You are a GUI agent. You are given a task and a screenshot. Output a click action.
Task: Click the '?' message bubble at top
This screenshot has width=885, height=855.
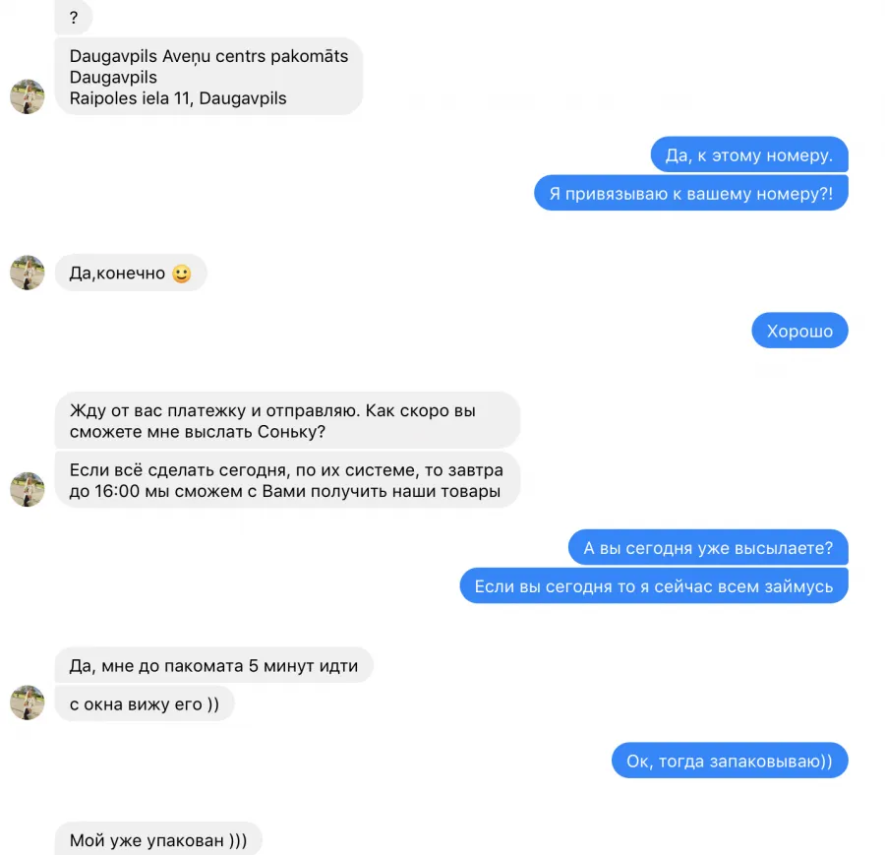74,17
